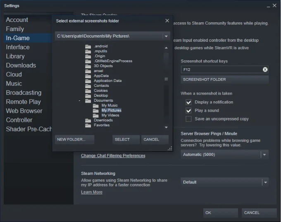Click the .android folder icon
This screenshot has width=281, height=222.
point(88,46)
